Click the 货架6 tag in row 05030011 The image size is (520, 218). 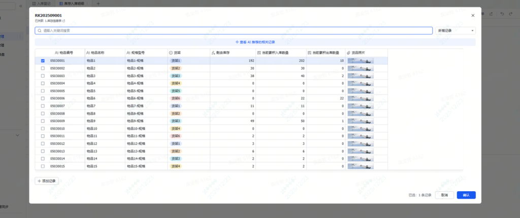pyautogui.click(x=175, y=136)
